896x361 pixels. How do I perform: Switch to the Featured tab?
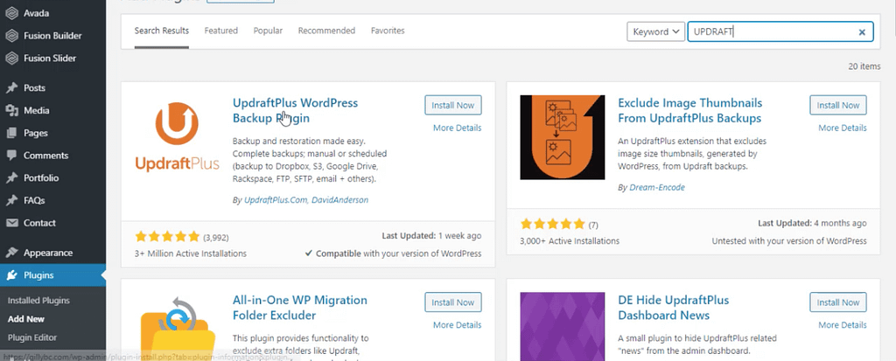pos(221,31)
